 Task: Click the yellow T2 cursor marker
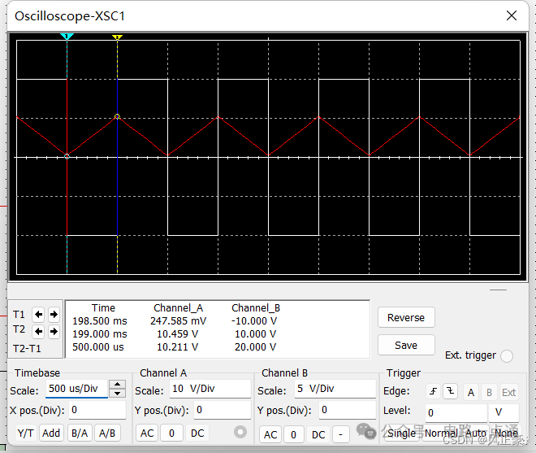(117, 37)
